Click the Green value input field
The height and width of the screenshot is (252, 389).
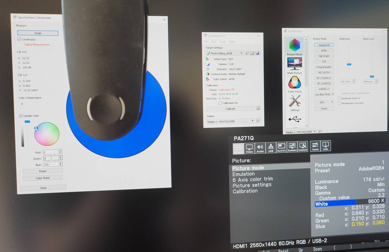pos(51,158)
